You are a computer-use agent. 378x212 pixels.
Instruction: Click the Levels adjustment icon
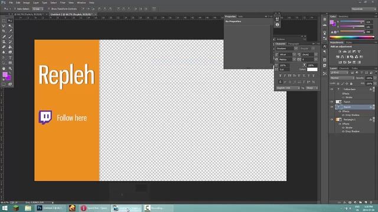(x=344, y=51)
